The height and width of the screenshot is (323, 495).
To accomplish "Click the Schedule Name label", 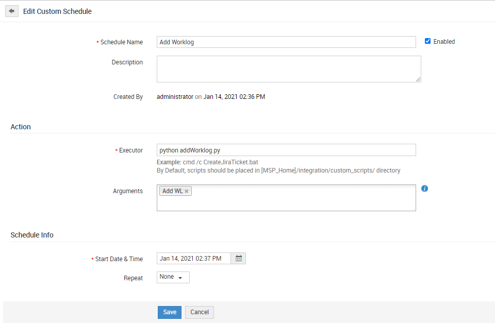I will [x=121, y=42].
